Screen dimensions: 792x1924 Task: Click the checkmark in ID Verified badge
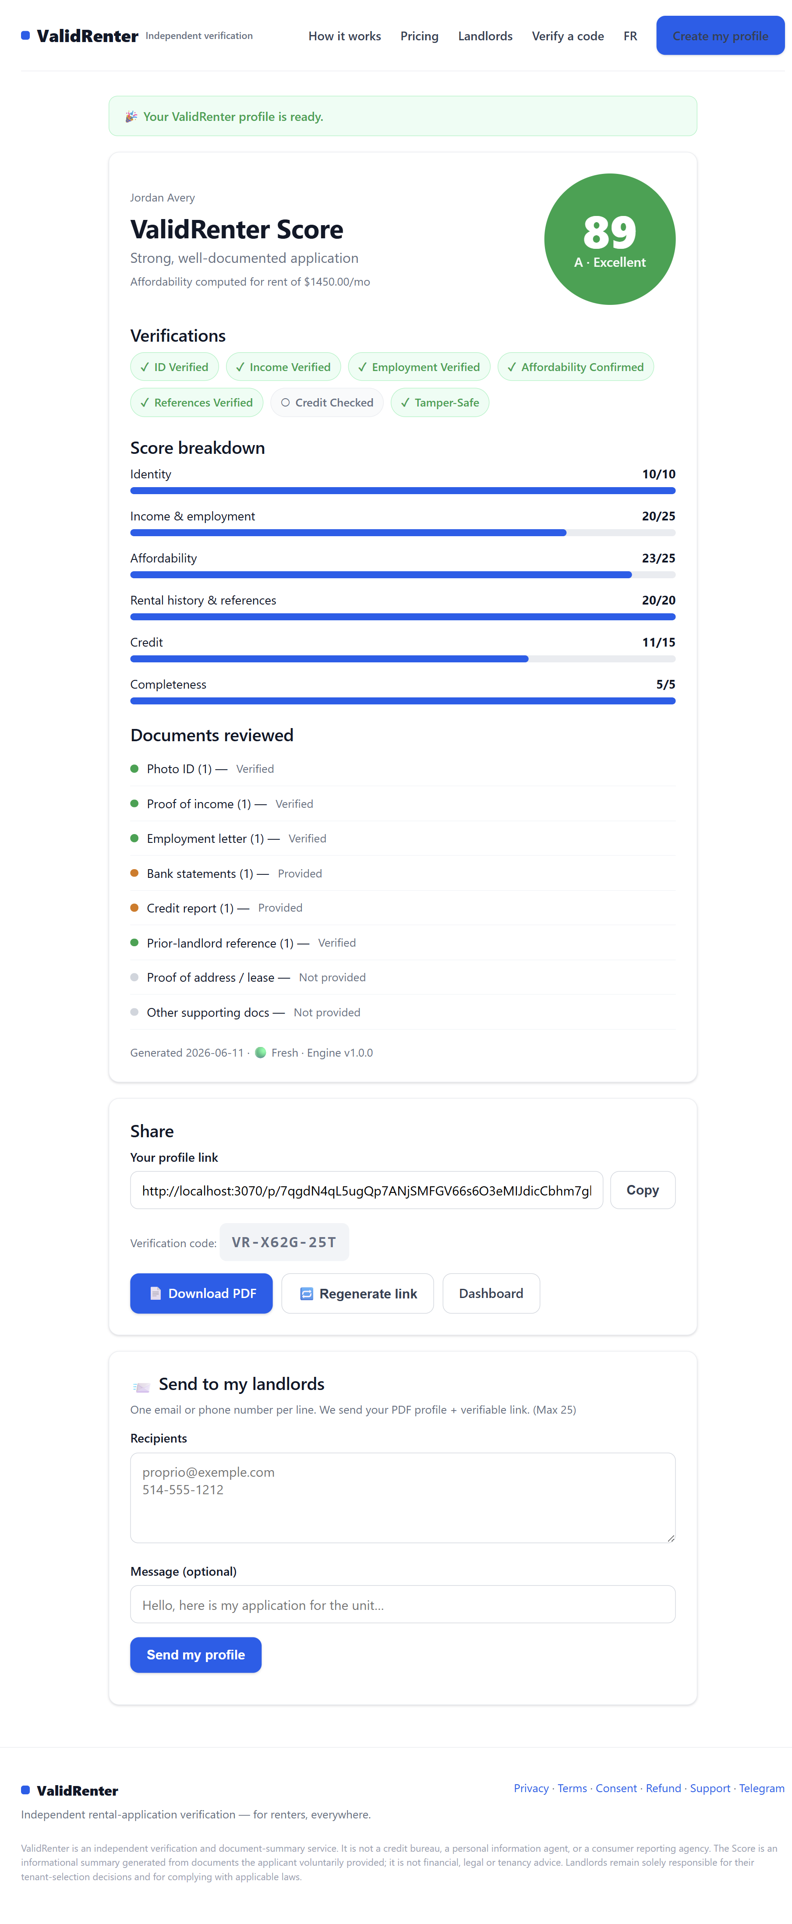145,367
